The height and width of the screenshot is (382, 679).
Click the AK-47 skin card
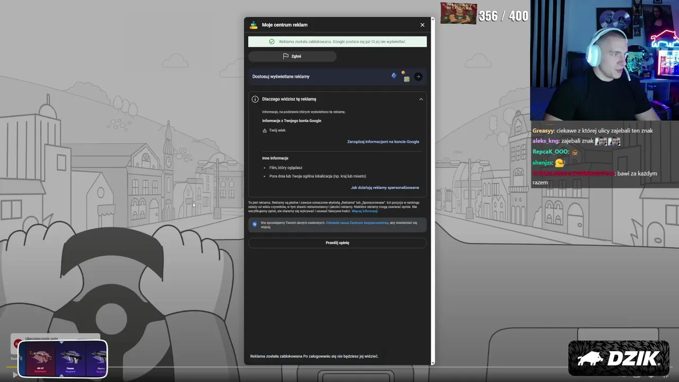[x=40, y=359]
